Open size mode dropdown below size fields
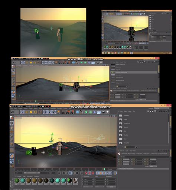The width and height of the screenshot is (176, 190). coord(100,187)
